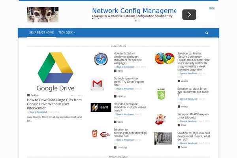This screenshot has width=237, height=158.
Task: Click the Gmail envelope icon thumbnail
Action: pos(97,84)
